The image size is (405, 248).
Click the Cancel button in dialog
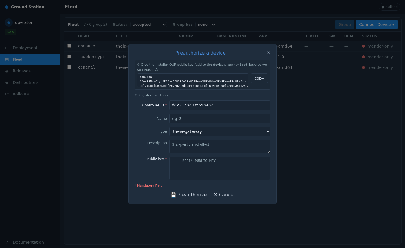pos(224,195)
